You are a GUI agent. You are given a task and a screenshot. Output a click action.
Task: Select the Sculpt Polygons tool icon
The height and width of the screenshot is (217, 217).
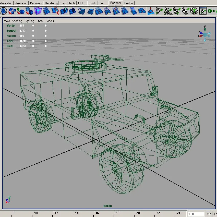151,11
